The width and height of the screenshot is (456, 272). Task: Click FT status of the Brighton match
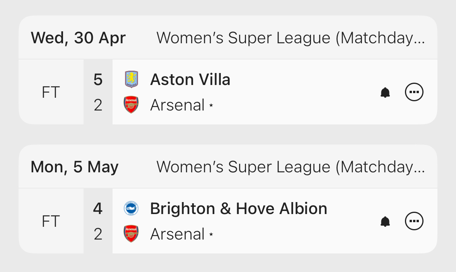click(51, 221)
